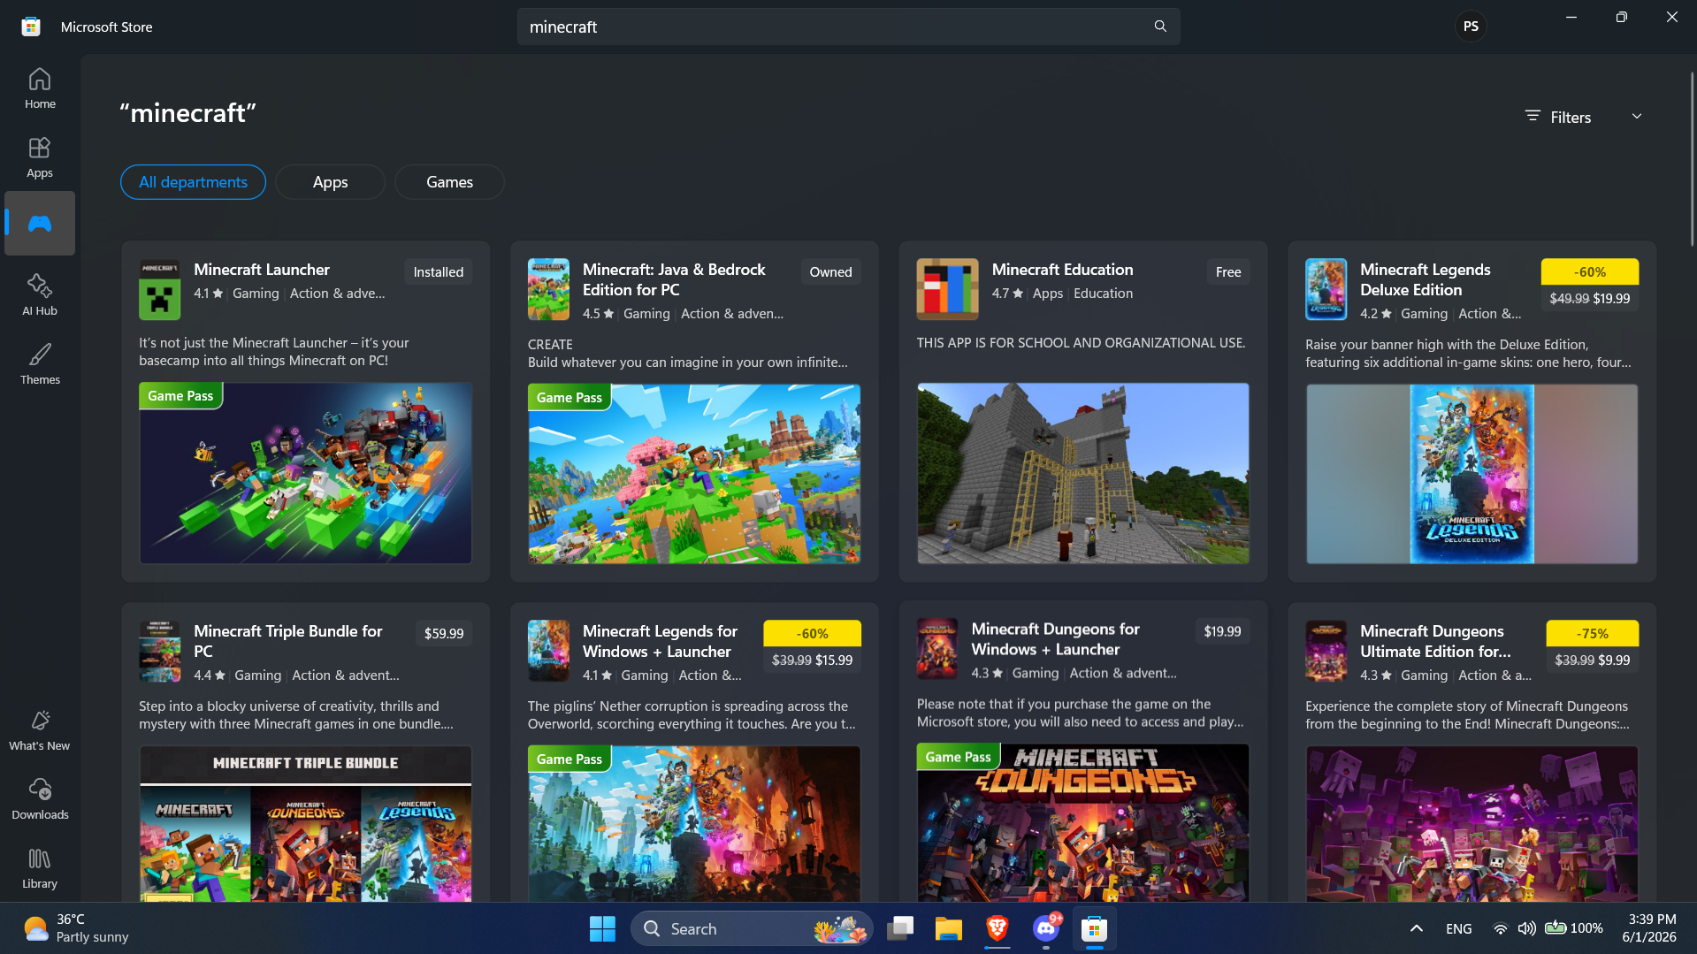Select the All departments tab

193,182
